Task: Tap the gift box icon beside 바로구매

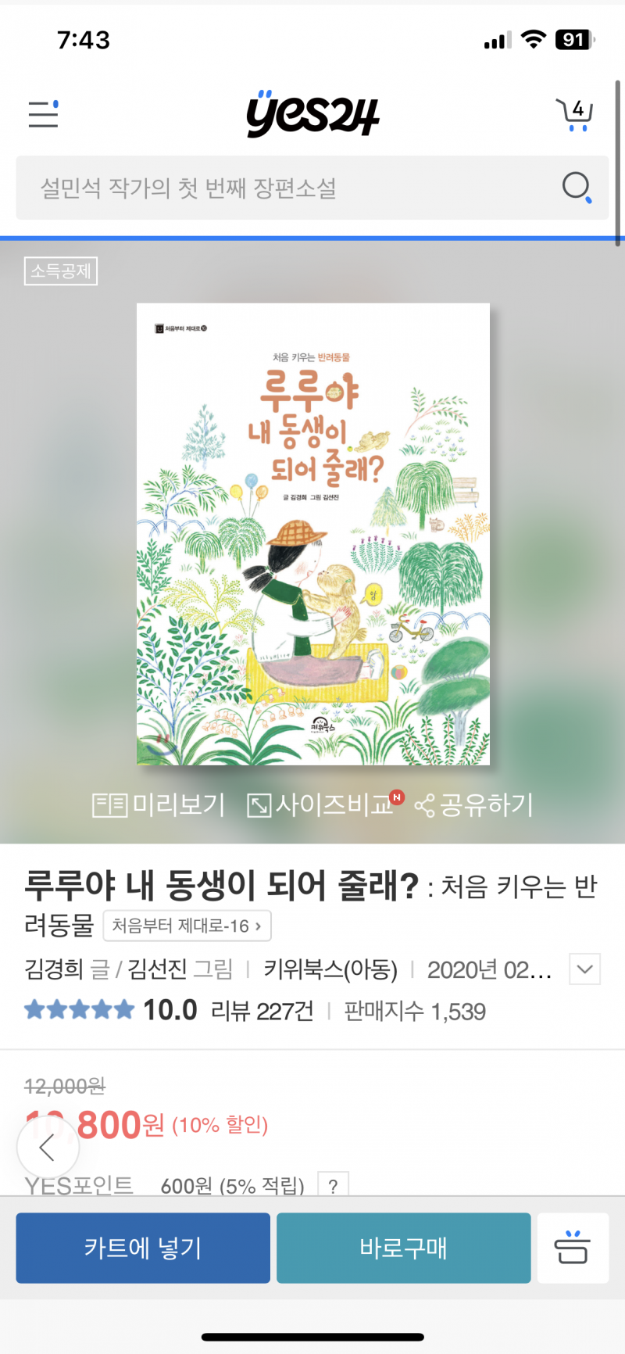Action: [x=573, y=1248]
